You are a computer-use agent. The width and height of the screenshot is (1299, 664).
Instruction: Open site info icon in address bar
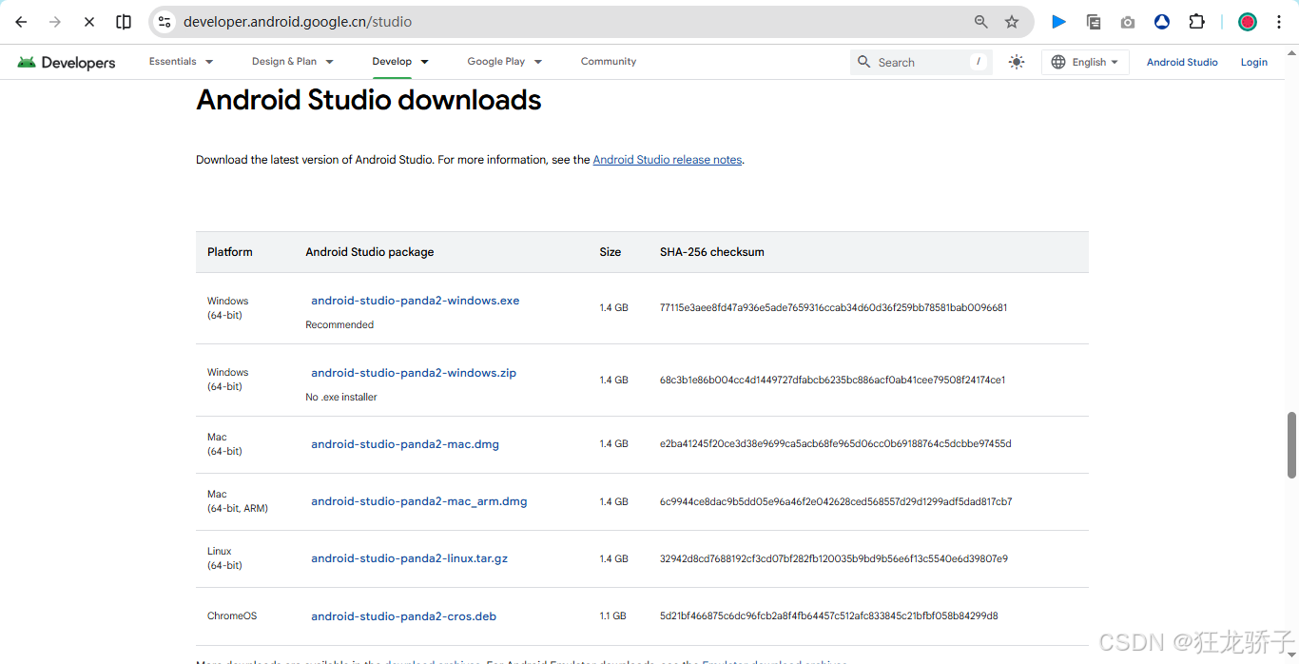(165, 22)
